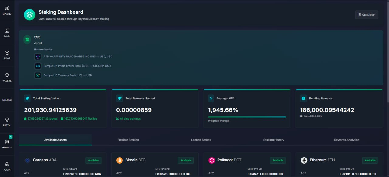
Task: Click the Average APY progress bar
Action: 247,117
